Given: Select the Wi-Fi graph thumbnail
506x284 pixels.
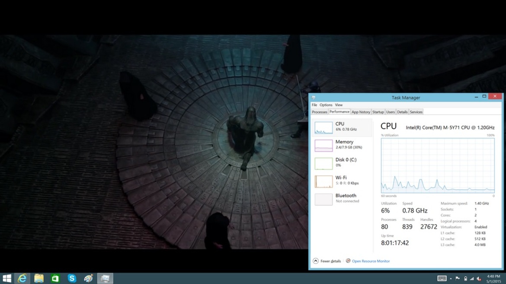Looking at the screenshot, I should click(323, 181).
